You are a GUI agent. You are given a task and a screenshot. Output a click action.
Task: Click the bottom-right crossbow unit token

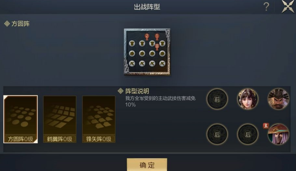point(162,63)
